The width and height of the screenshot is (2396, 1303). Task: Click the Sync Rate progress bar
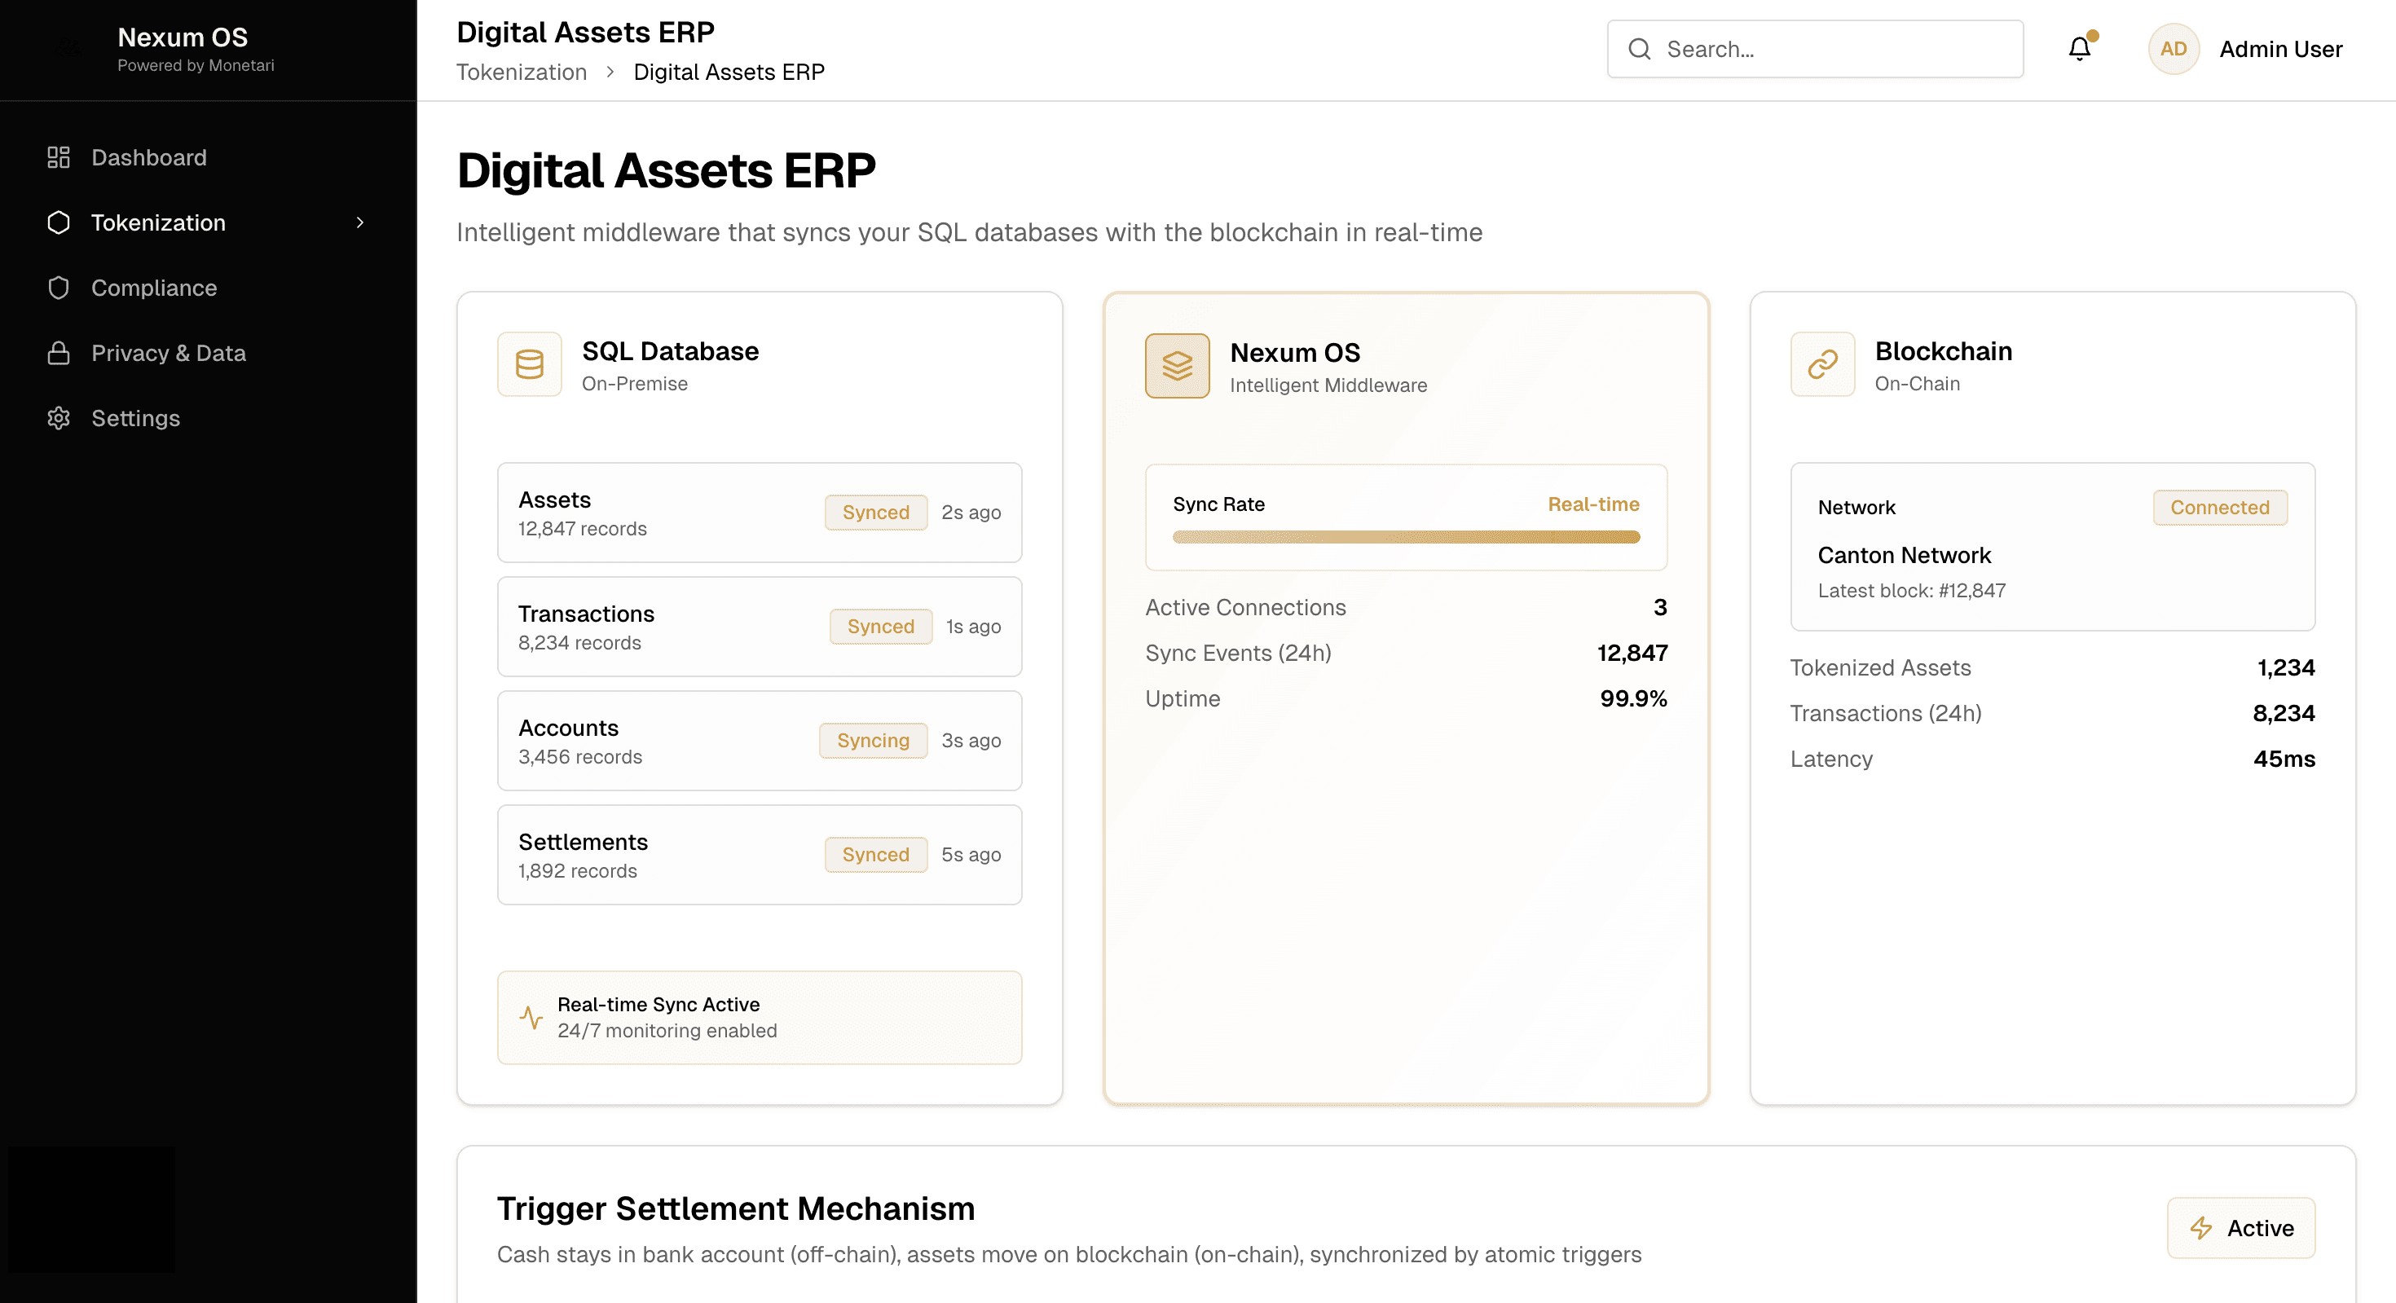1406,538
